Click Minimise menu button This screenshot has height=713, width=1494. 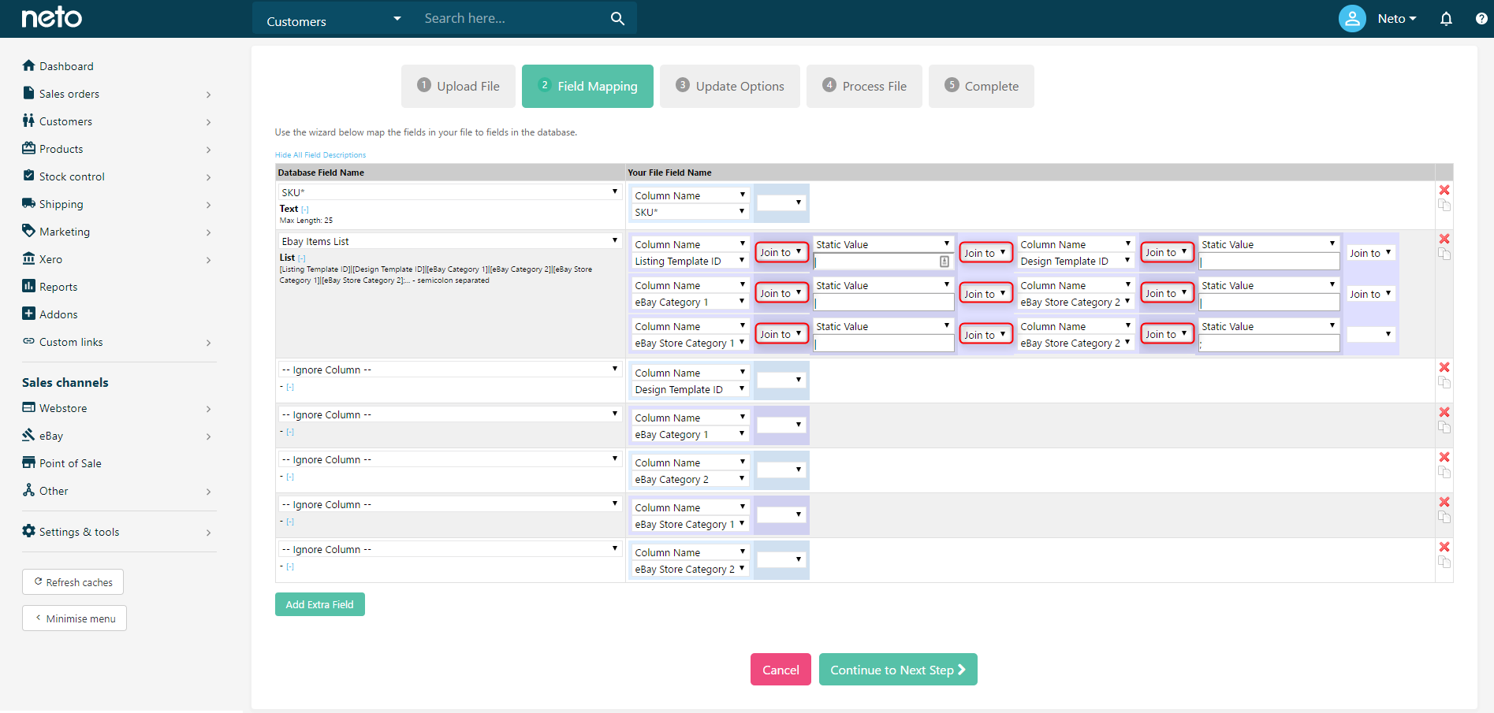coord(75,618)
